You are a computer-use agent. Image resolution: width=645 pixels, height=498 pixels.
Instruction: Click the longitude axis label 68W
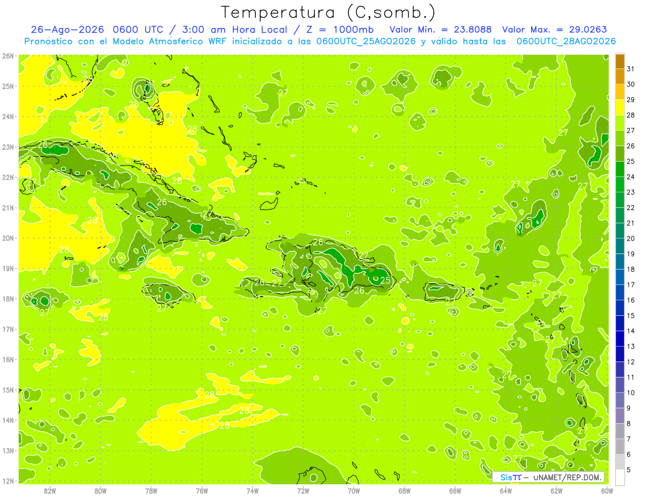[x=405, y=490]
